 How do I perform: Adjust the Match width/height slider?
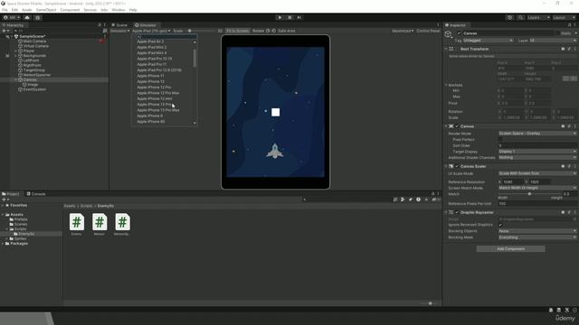pos(529,194)
